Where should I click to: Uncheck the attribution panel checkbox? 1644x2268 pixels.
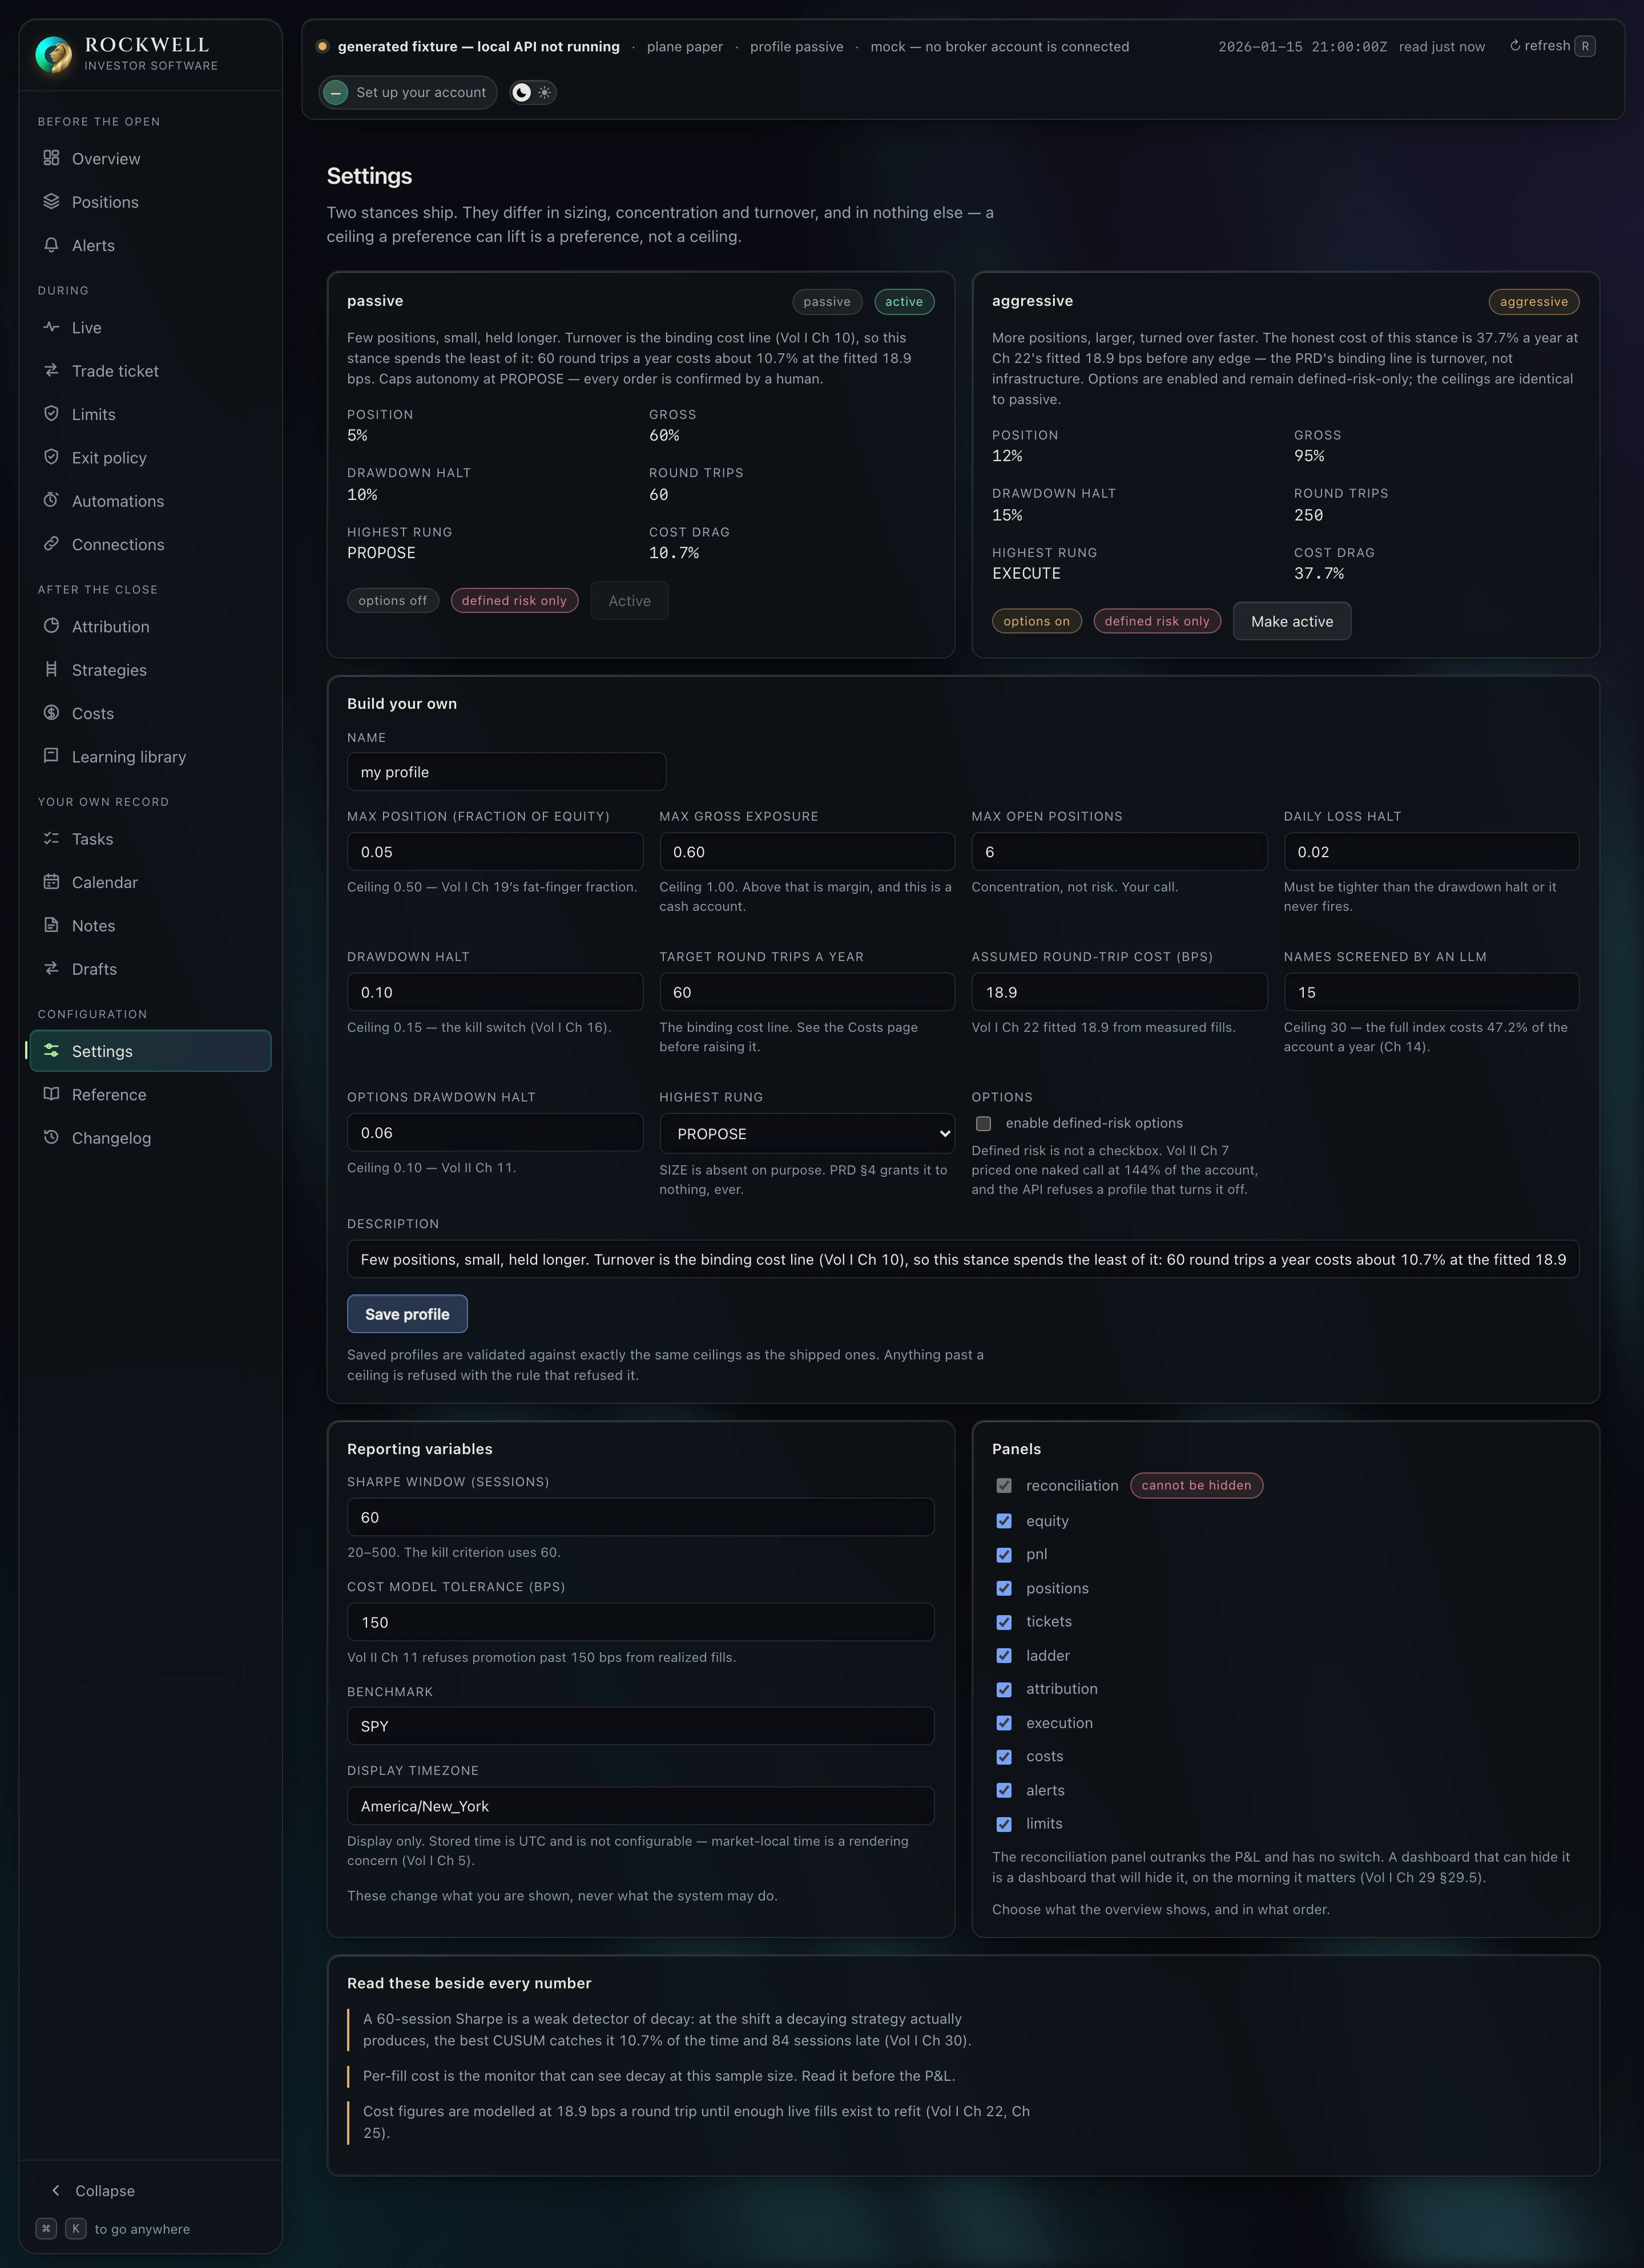point(1004,1690)
